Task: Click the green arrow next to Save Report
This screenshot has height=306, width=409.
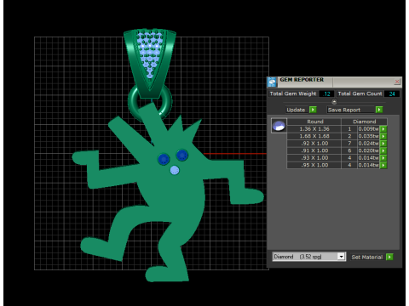Action: 379,110
